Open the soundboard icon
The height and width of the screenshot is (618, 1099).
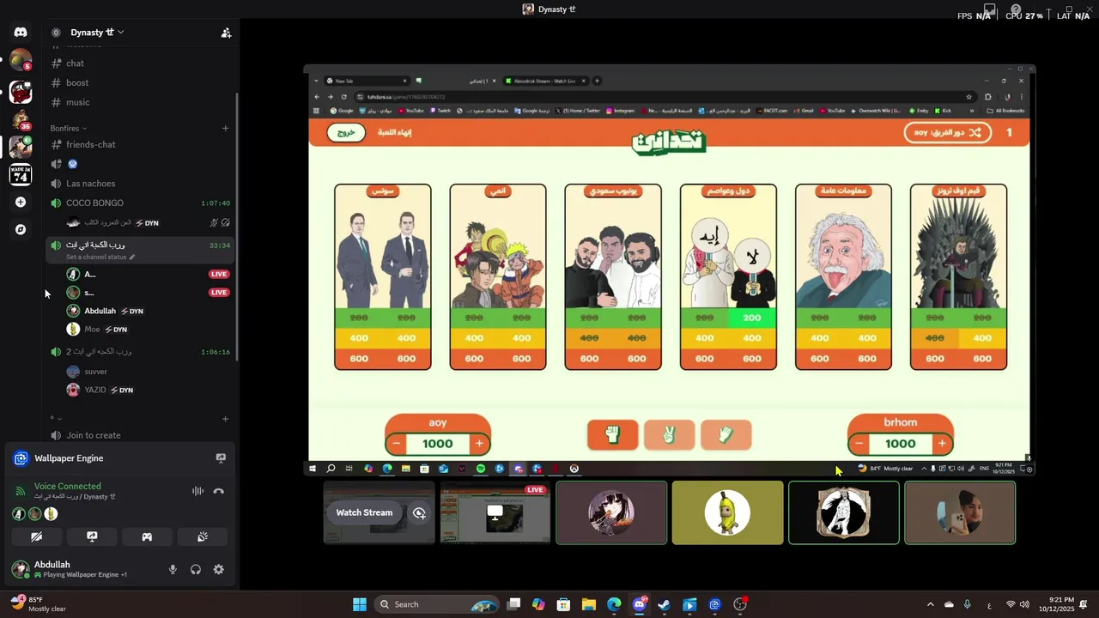tap(203, 536)
